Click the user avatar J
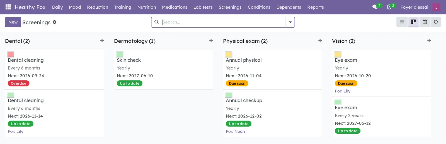This screenshot has width=446, height=144. click(x=436, y=7)
